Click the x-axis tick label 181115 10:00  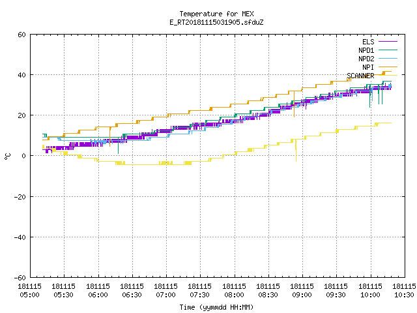370,291
